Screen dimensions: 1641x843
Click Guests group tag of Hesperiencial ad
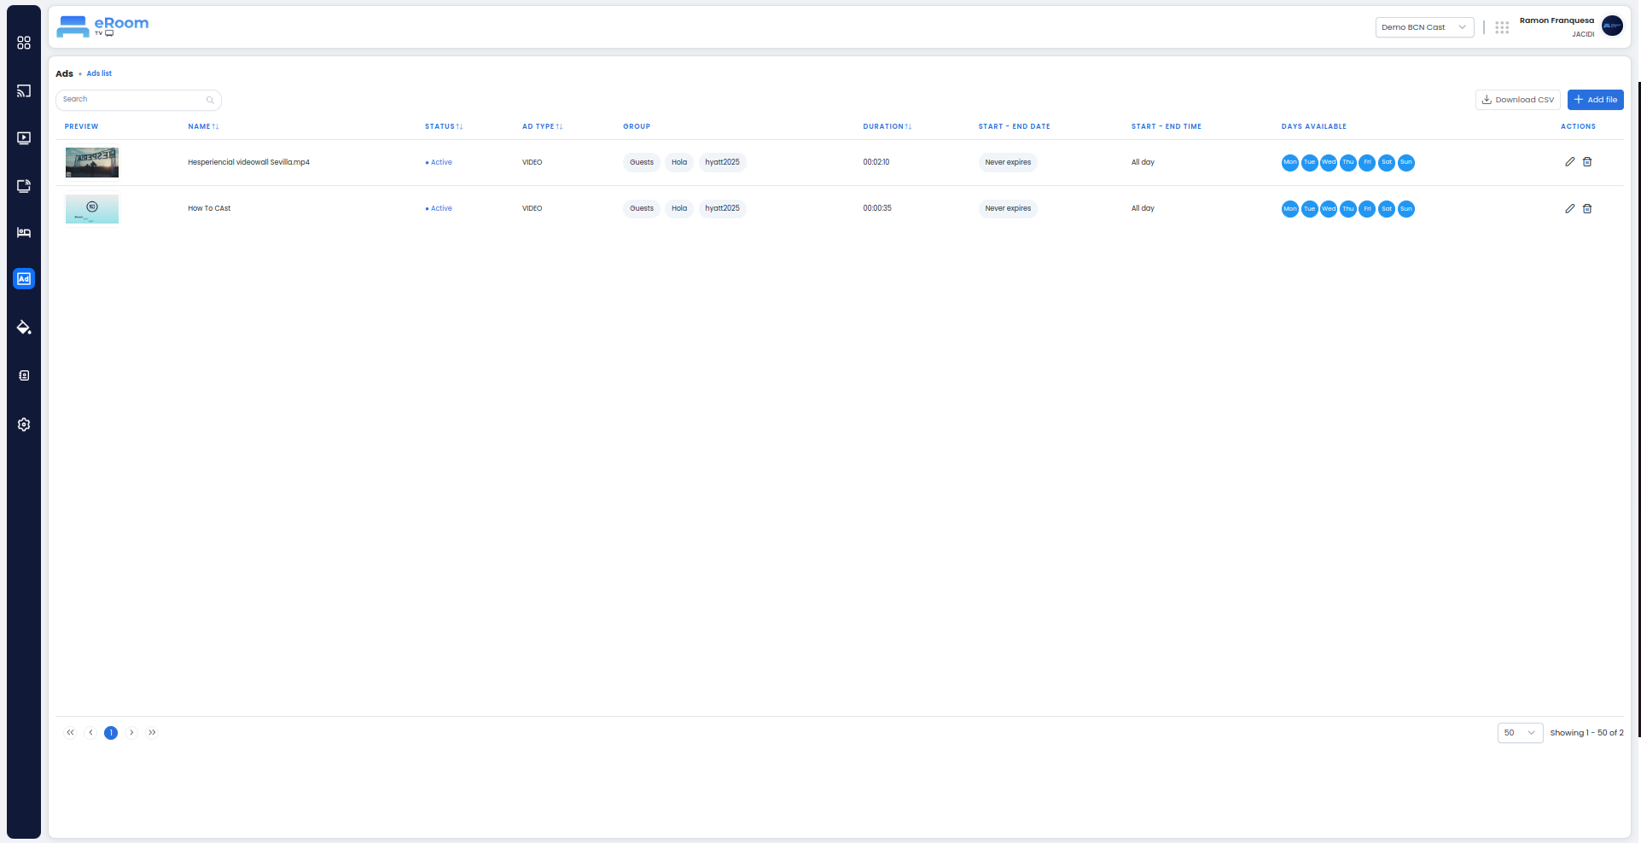pos(642,162)
